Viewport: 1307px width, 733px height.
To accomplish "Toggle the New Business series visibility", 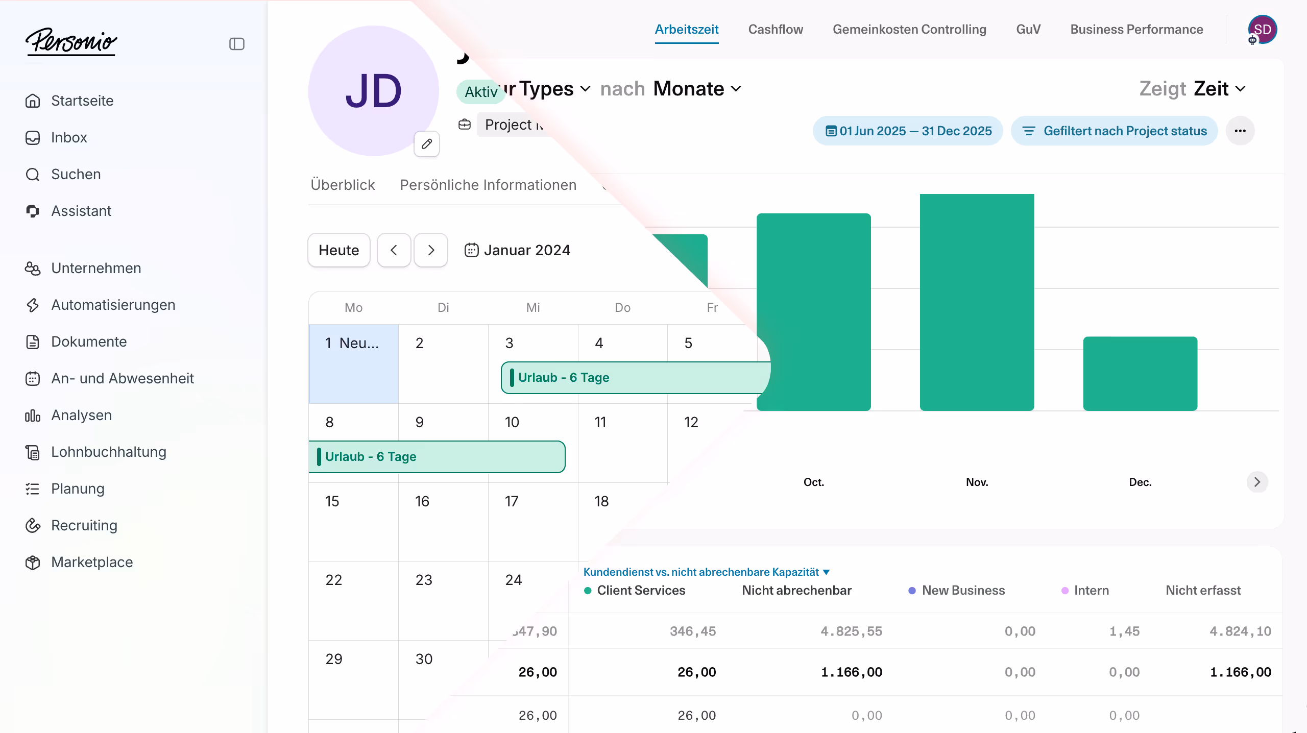I will (x=962, y=591).
